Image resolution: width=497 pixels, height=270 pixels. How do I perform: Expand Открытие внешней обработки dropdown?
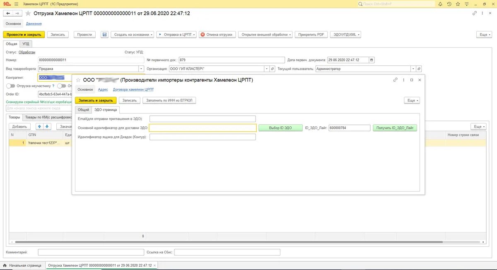click(266, 34)
